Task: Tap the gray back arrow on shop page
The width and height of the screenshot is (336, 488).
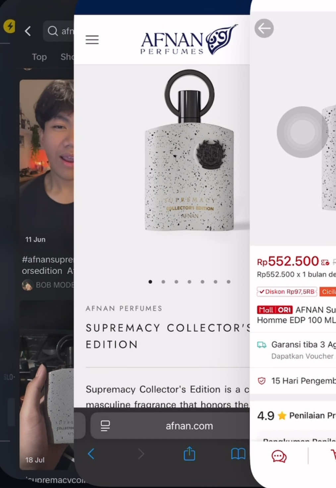Action: pyautogui.click(x=264, y=28)
